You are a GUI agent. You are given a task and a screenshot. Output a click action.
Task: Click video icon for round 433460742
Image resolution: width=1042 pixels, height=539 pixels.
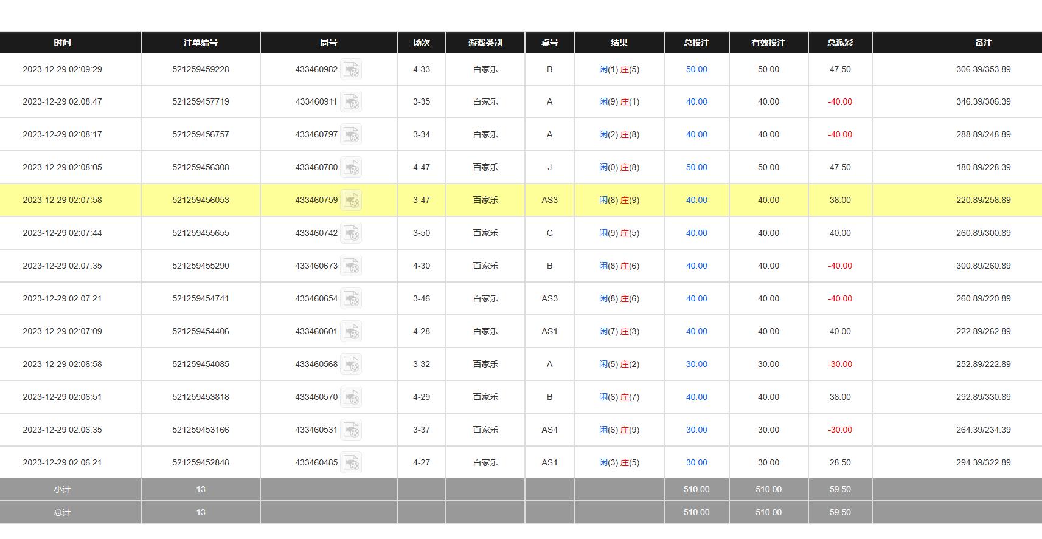[351, 233]
